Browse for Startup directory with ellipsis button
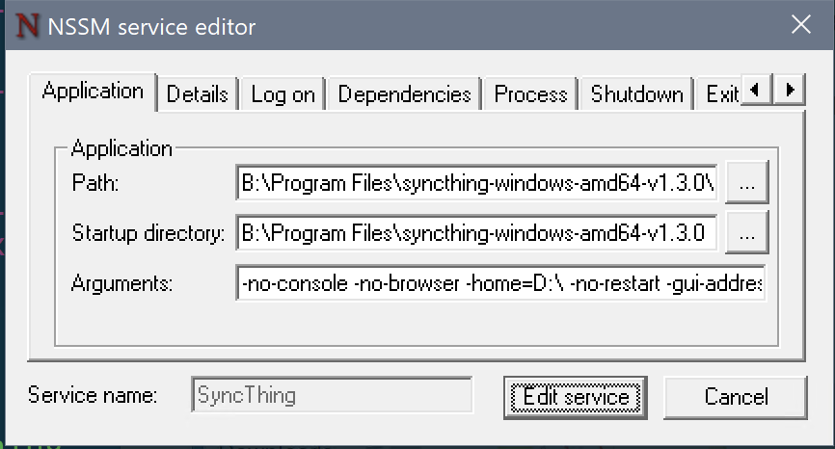Image resolution: width=835 pixels, height=449 pixels. pyautogui.click(x=746, y=232)
